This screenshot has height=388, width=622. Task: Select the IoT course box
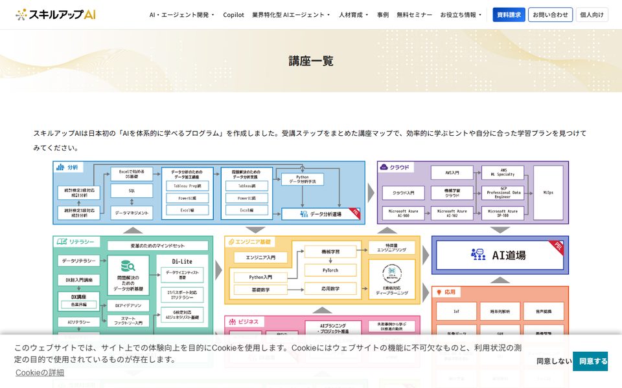tap(456, 312)
